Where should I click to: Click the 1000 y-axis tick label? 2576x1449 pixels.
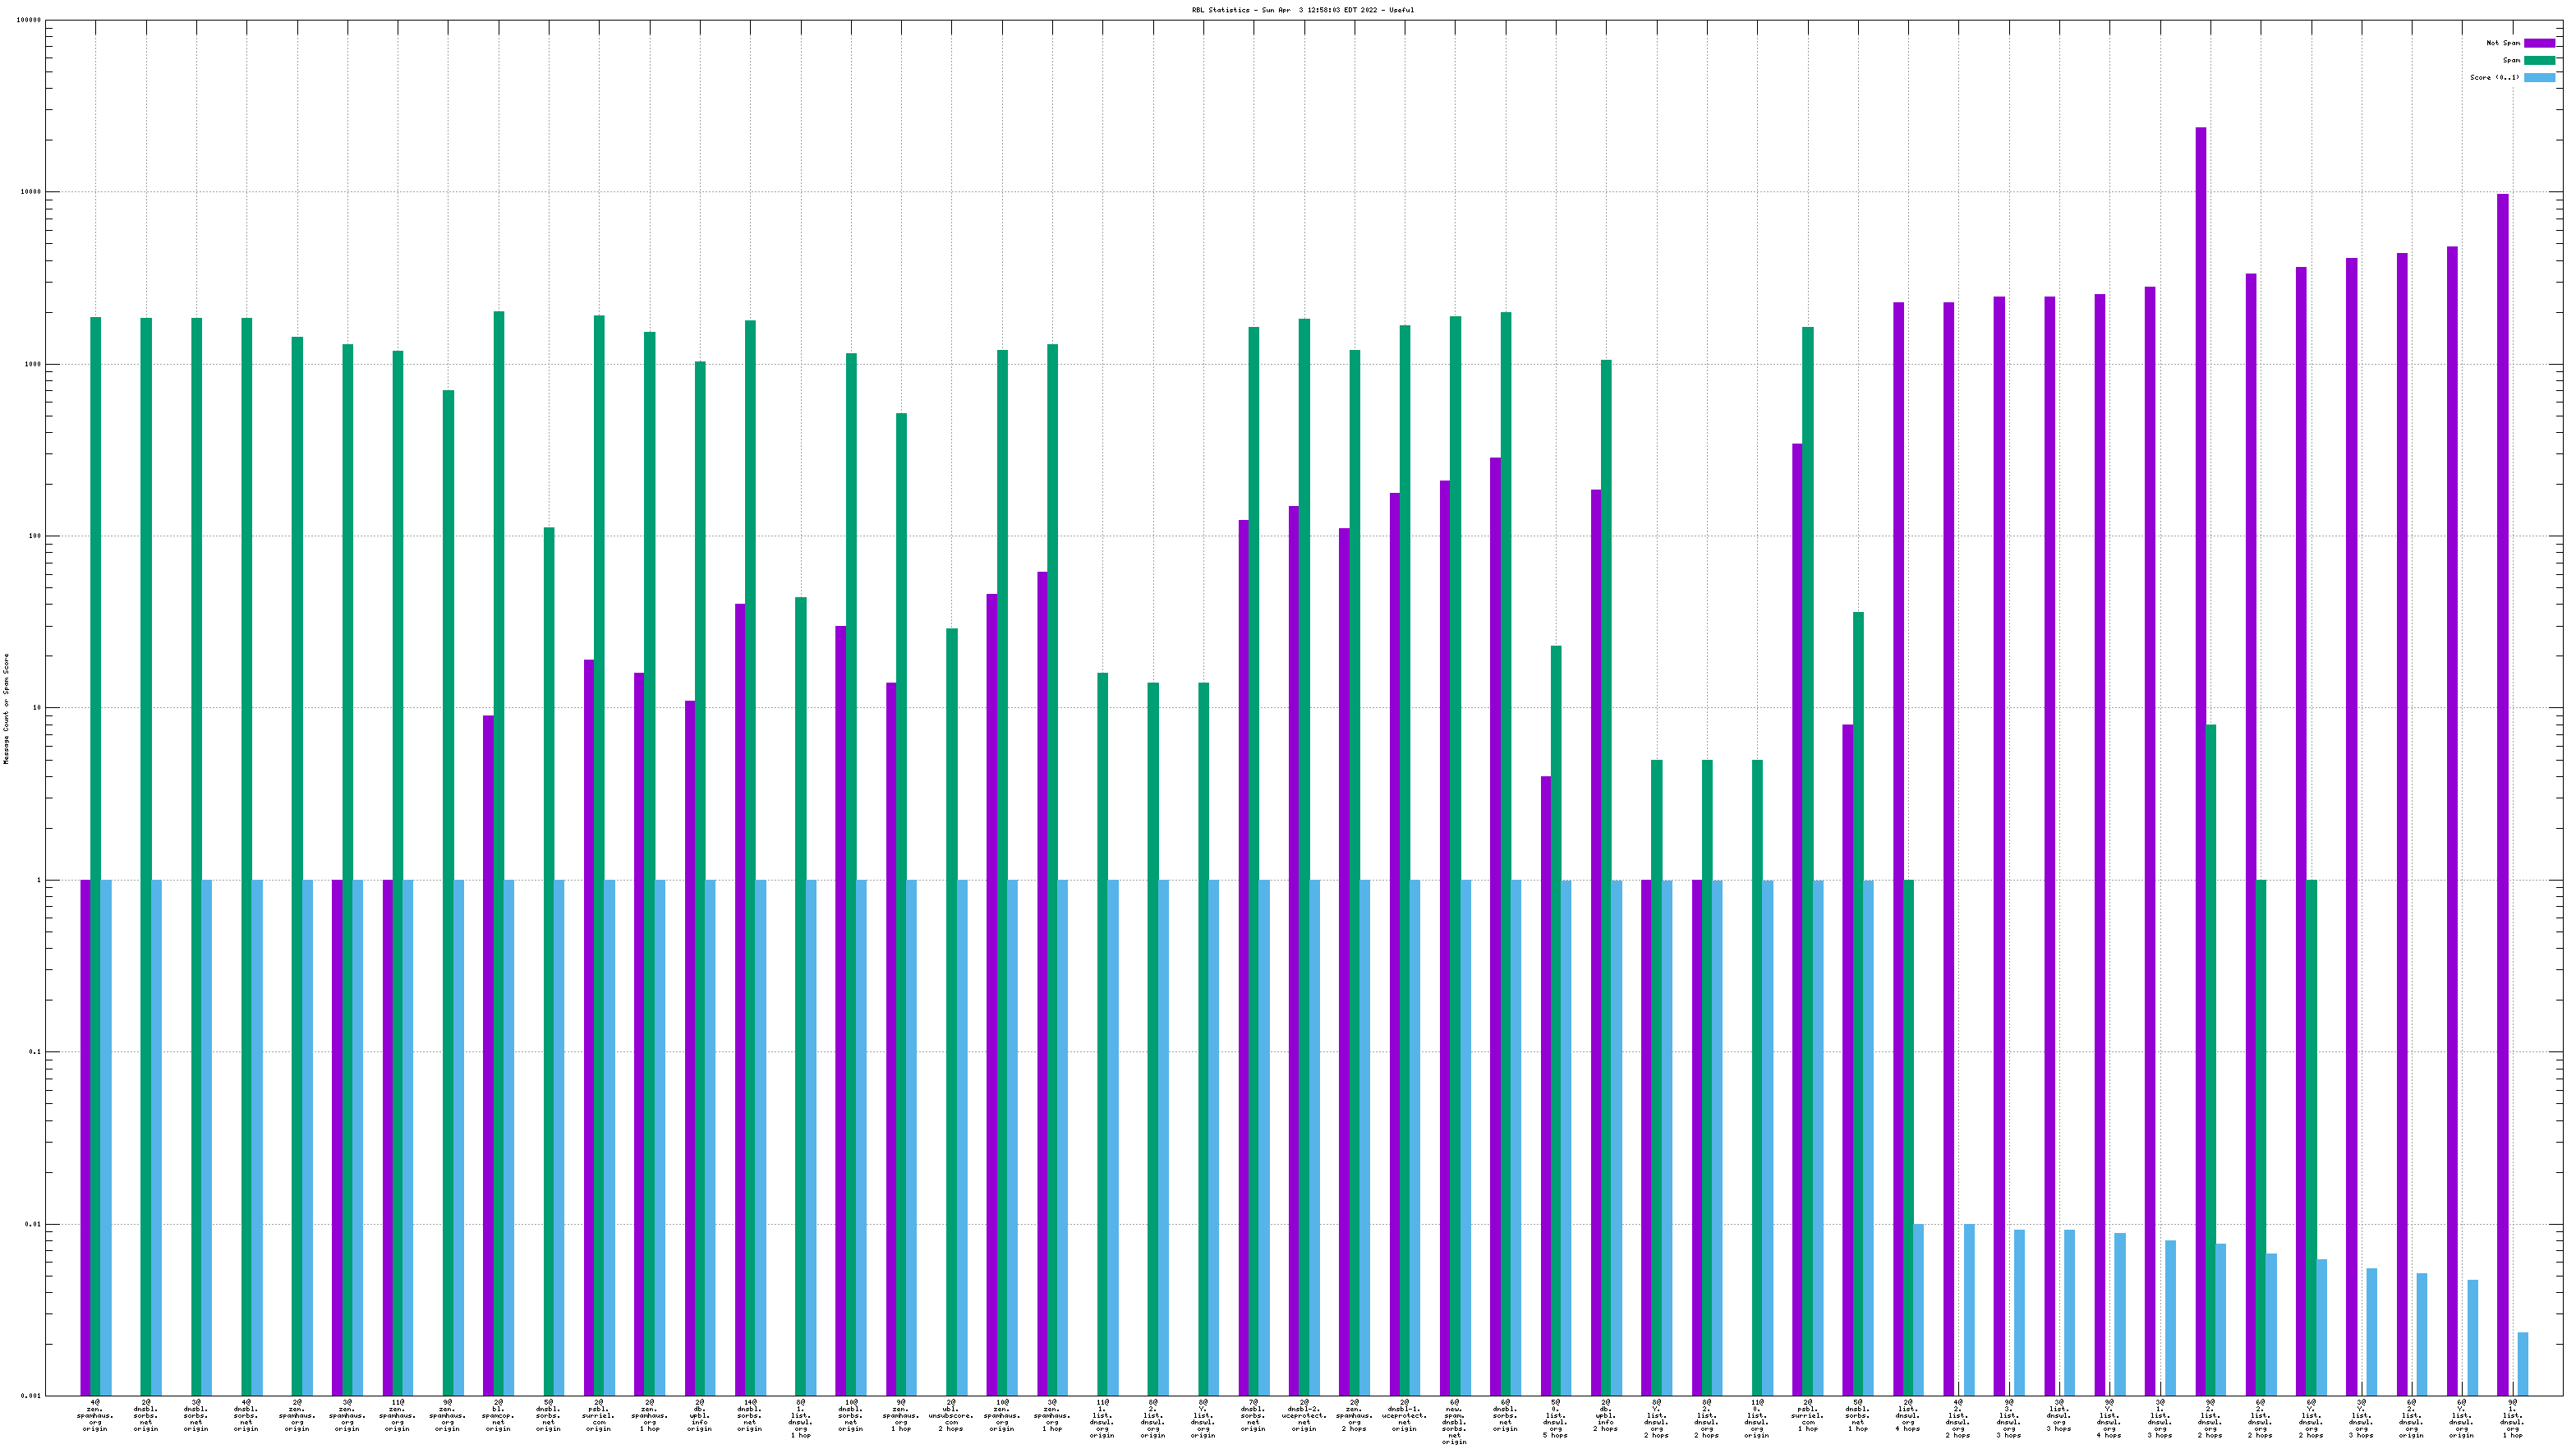click(31, 364)
